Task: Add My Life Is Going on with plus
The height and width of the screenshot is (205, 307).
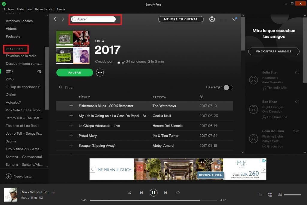Action: pos(71,116)
